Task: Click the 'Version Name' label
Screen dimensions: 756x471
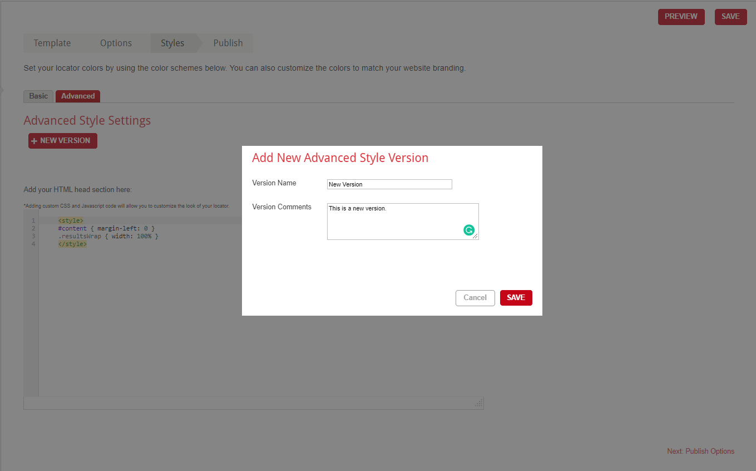Action: point(274,183)
